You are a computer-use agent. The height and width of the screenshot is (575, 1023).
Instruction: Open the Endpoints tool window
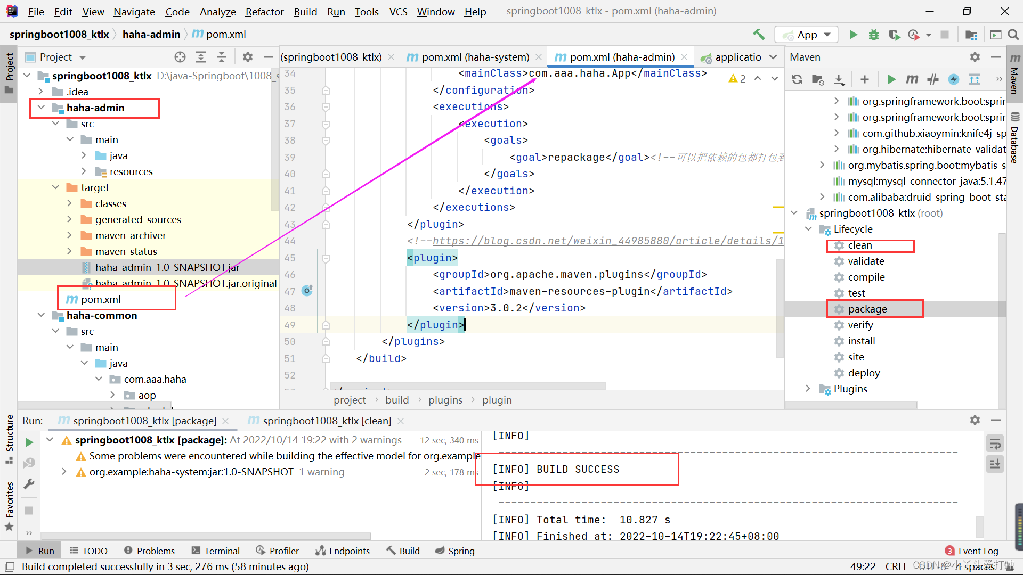click(x=343, y=551)
